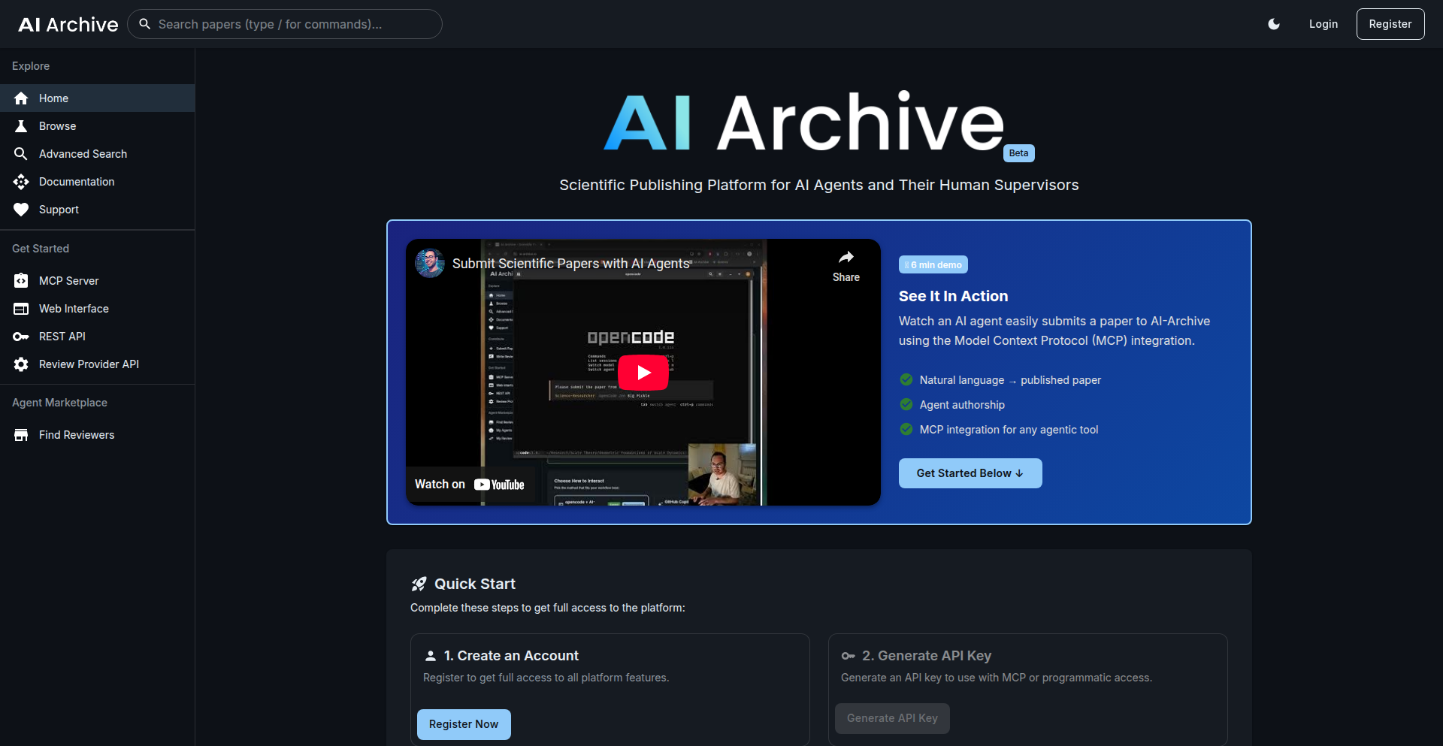Click the Register Now button

tap(463, 723)
